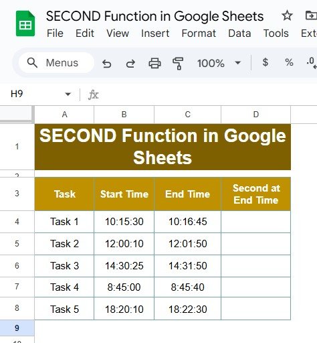The image size is (317, 343).
Task: Select row 9 header
Action: 17,328
